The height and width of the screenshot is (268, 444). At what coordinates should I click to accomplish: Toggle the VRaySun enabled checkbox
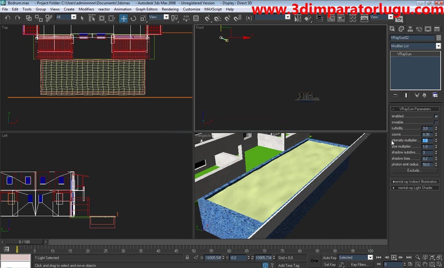coord(436,116)
